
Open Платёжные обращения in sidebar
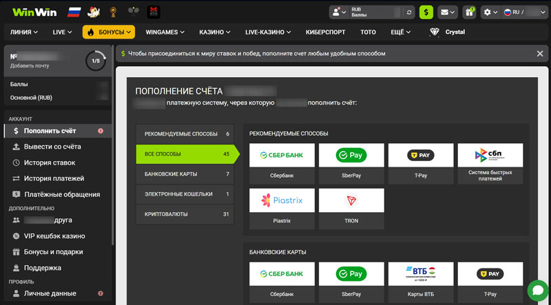click(x=58, y=194)
